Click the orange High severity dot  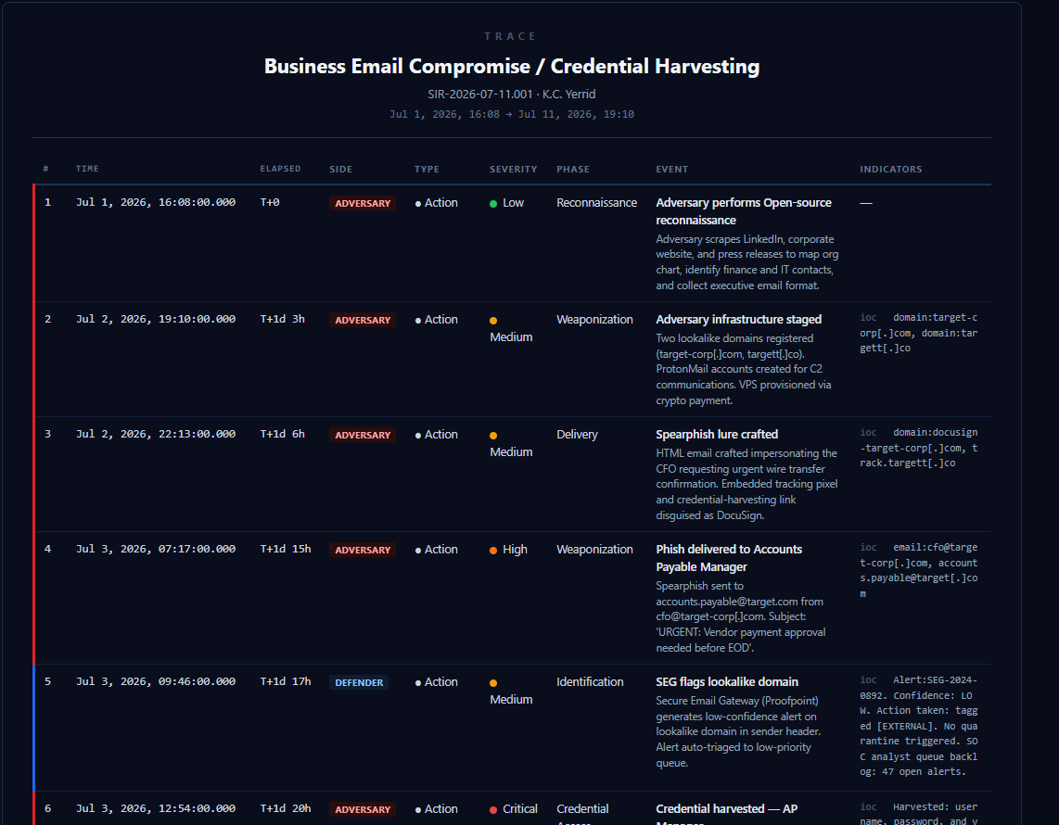(x=493, y=551)
